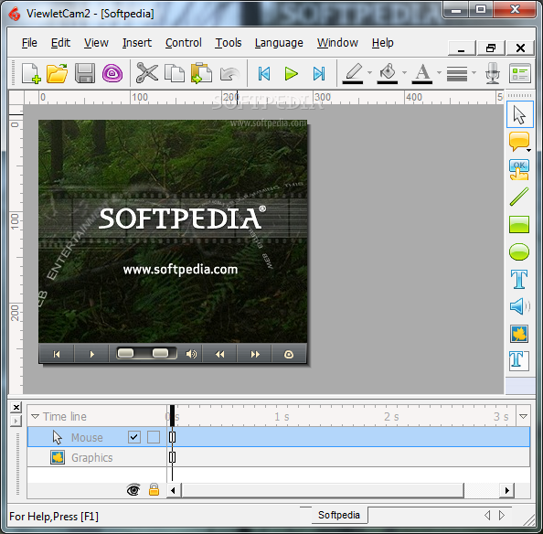This screenshot has width=543, height=534.
Task: Open the Insert menu
Action: point(137,43)
